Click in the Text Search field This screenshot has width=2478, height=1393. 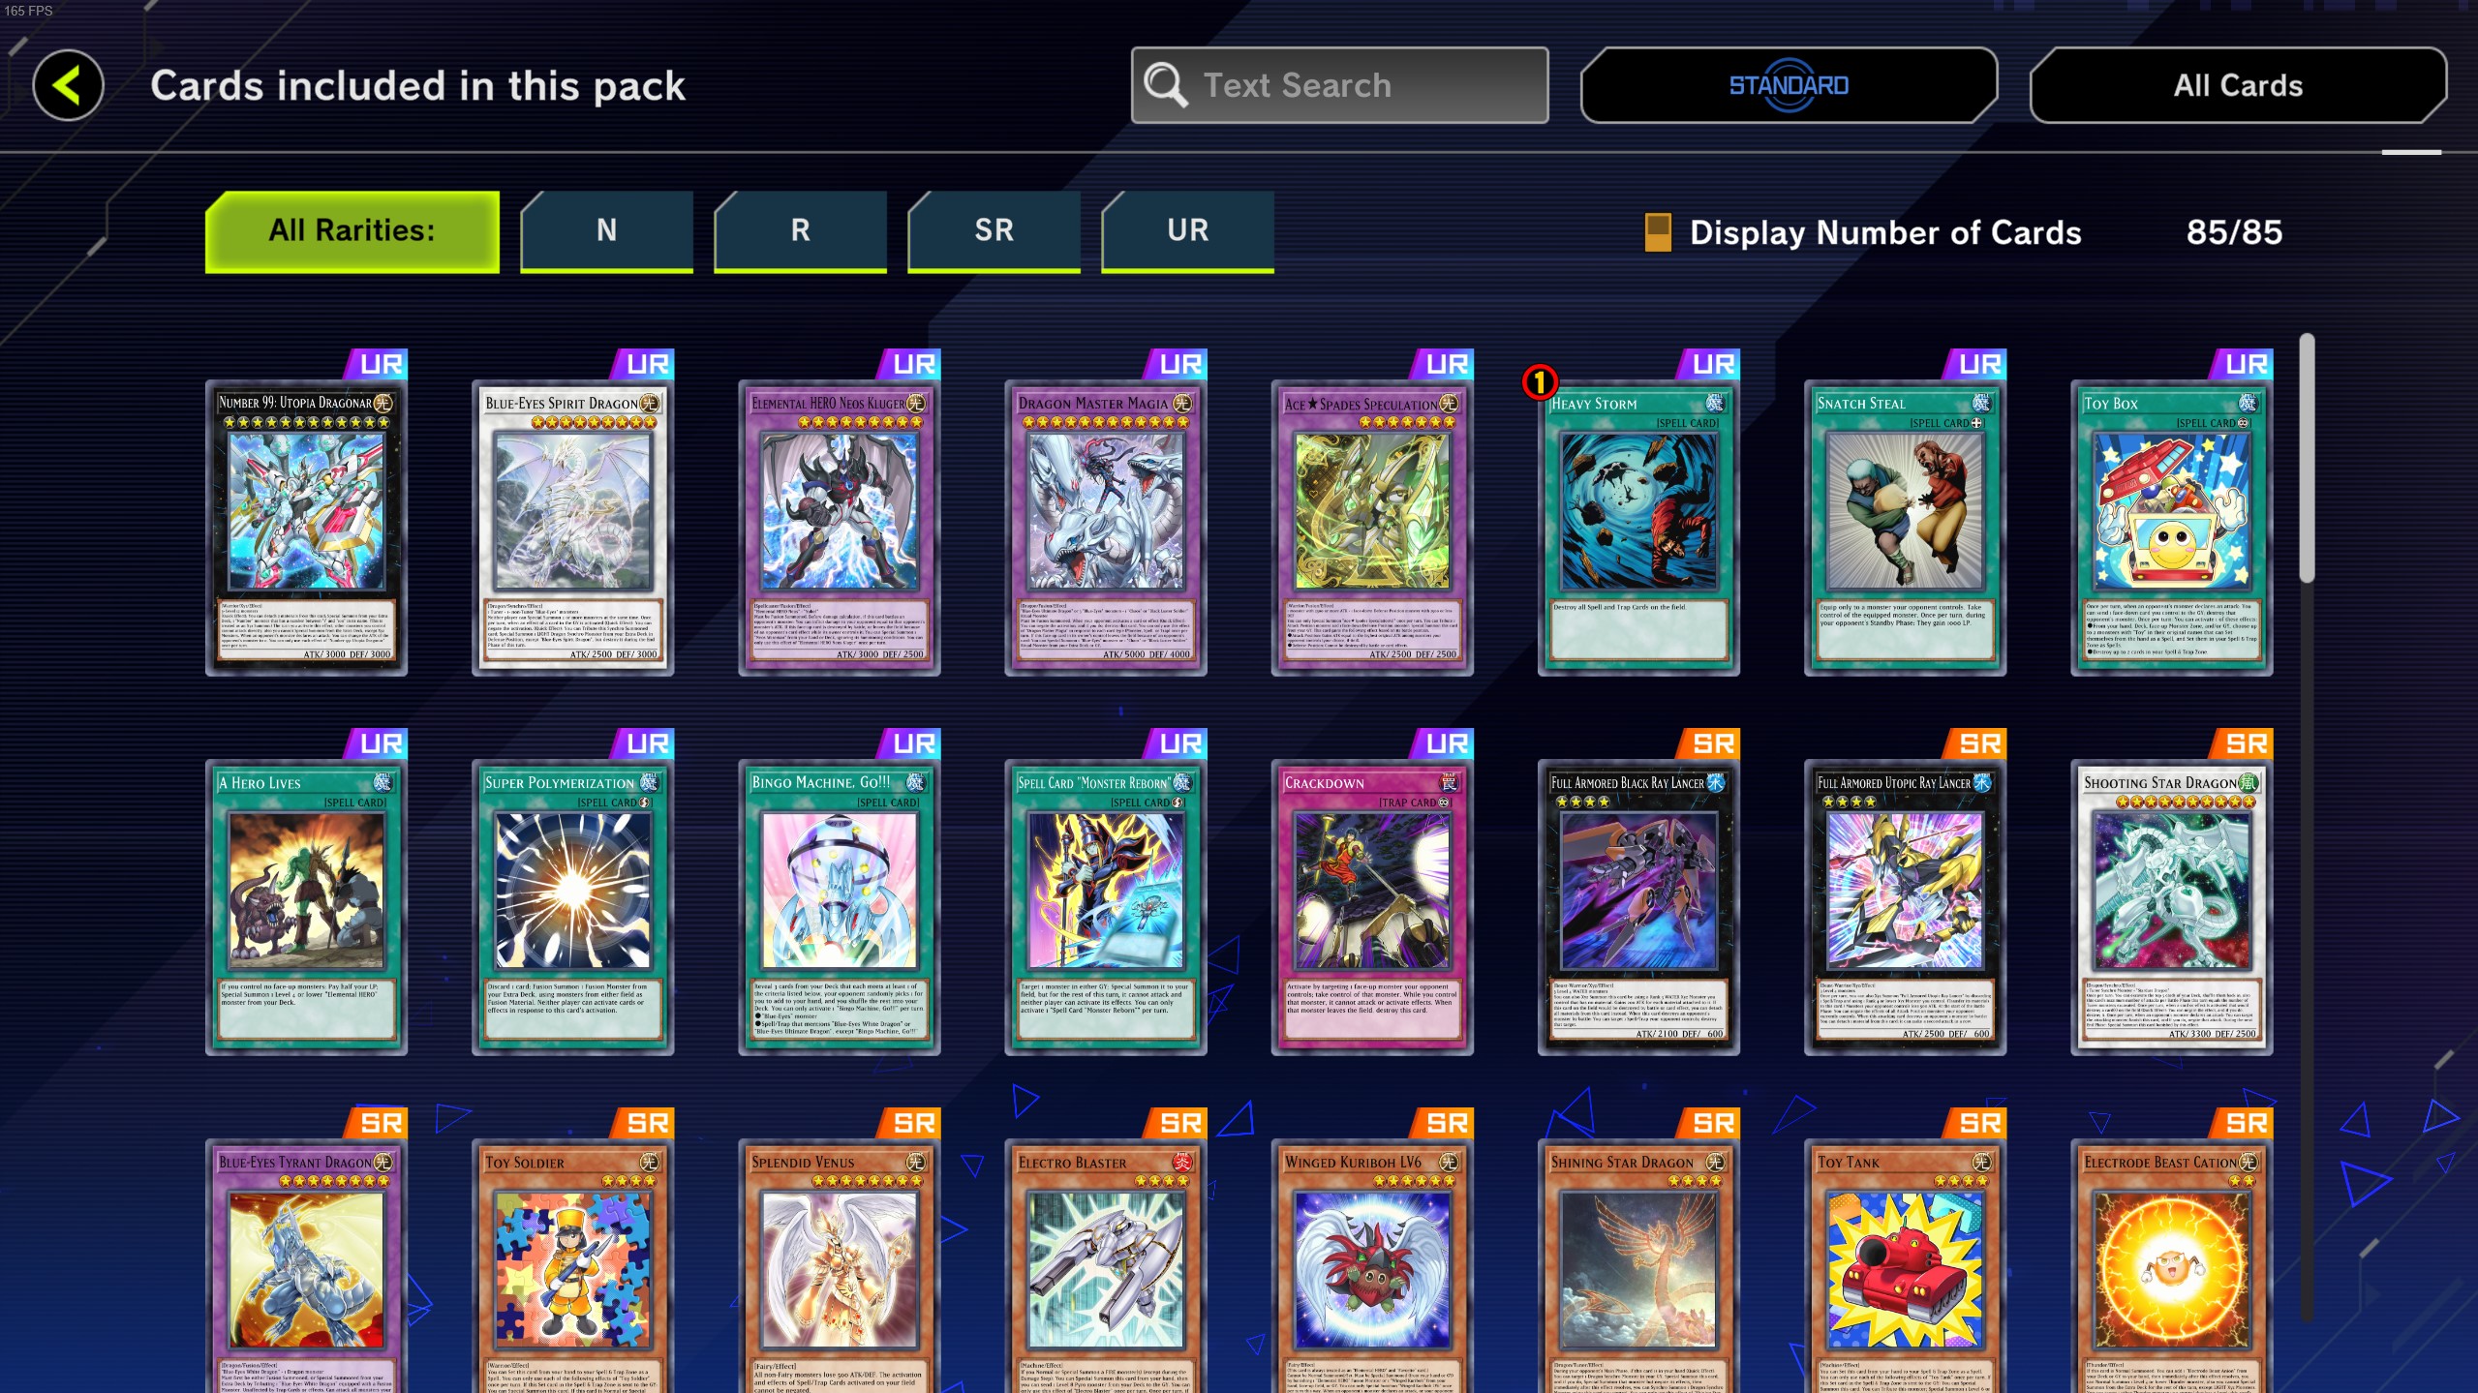click(1340, 85)
